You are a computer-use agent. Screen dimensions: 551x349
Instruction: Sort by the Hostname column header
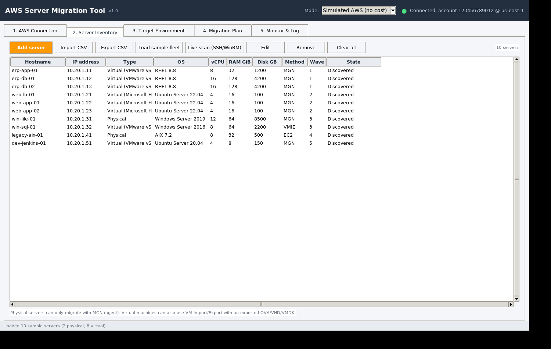pos(38,62)
